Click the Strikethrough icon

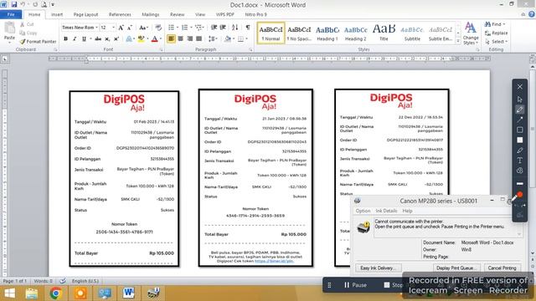[x=98, y=39]
